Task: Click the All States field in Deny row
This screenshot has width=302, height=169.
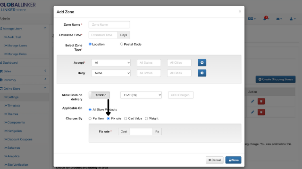Action: point(149,73)
